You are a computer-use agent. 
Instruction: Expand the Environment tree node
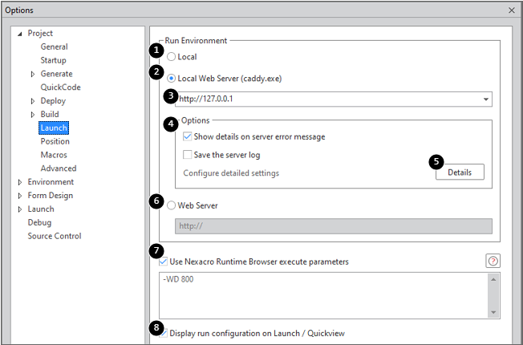pos(20,182)
